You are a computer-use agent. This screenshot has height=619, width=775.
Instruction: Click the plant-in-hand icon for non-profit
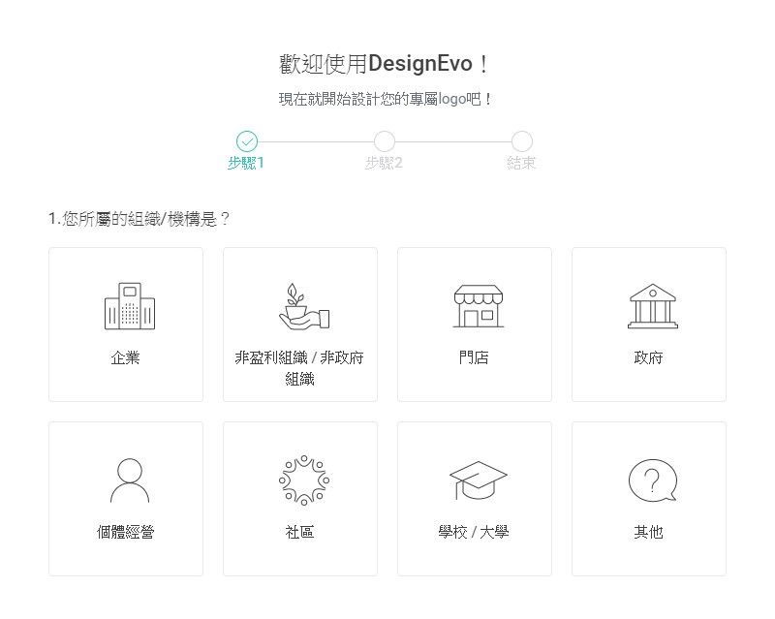[304, 306]
